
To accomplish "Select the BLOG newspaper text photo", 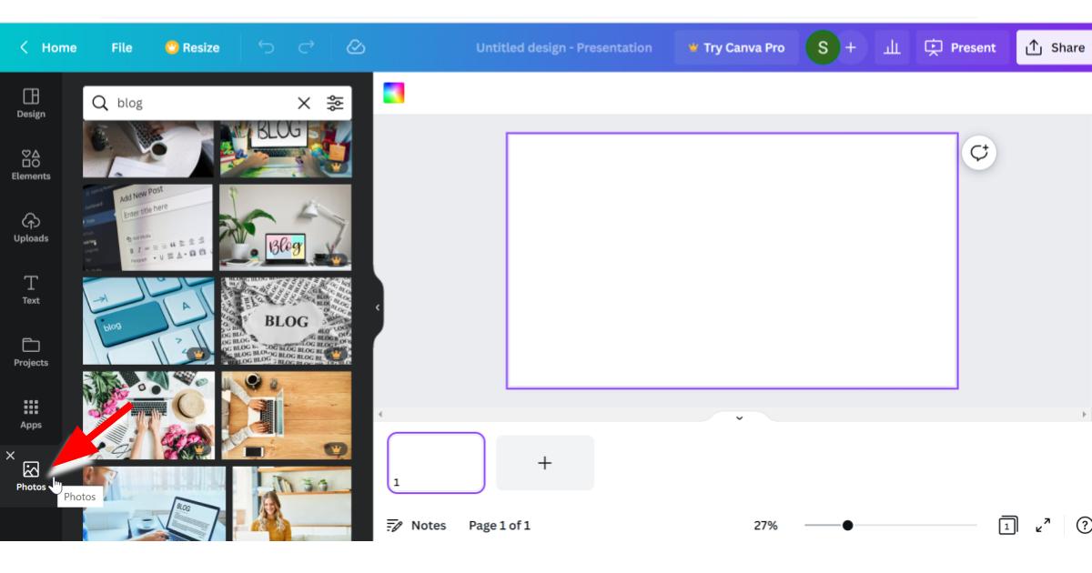I will pyautogui.click(x=286, y=321).
